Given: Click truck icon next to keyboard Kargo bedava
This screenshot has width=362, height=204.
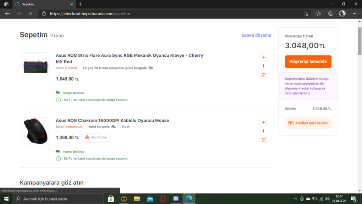Looking at the screenshot, I should tap(58, 93).
